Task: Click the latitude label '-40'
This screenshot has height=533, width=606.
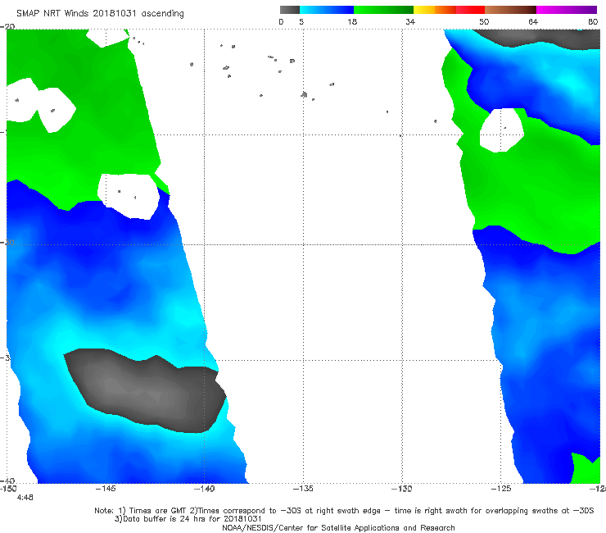Action: pyautogui.click(x=7, y=481)
